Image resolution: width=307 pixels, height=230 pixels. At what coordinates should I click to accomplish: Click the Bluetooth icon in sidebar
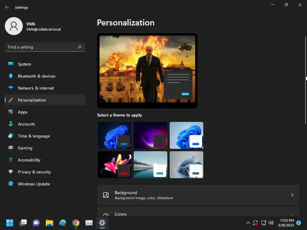[11, 76]
